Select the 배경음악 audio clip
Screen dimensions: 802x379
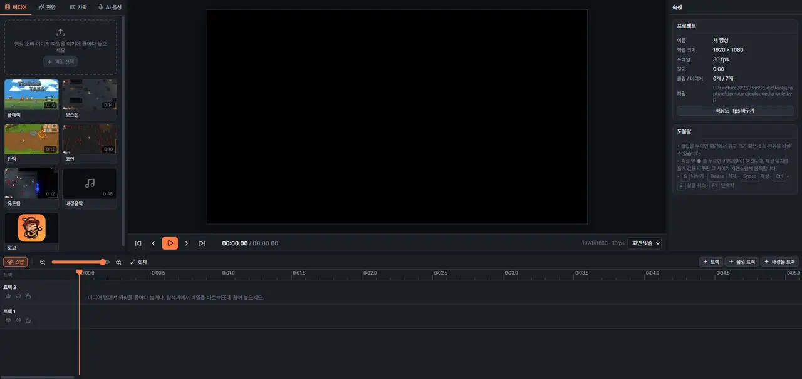tap(89, 188)
